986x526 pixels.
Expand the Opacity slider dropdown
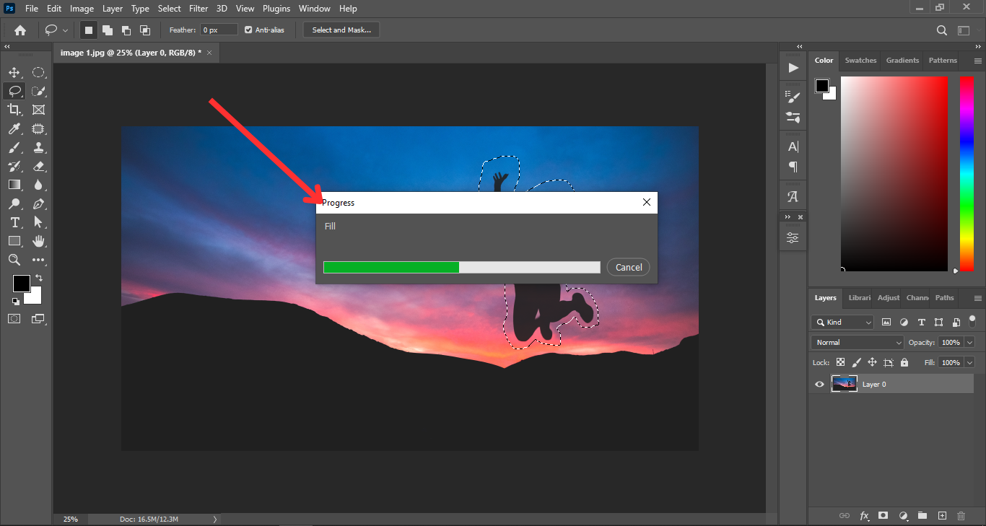pyautogui.click(x=969, y=342)
